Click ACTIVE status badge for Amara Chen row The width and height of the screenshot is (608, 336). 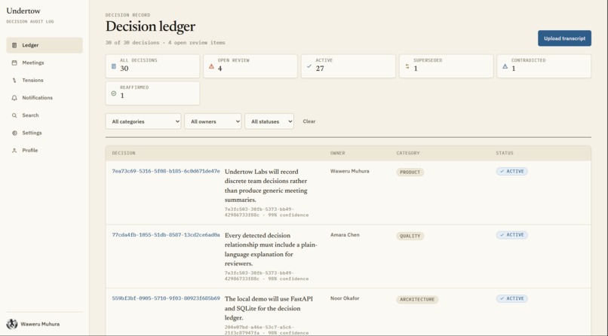512,235
